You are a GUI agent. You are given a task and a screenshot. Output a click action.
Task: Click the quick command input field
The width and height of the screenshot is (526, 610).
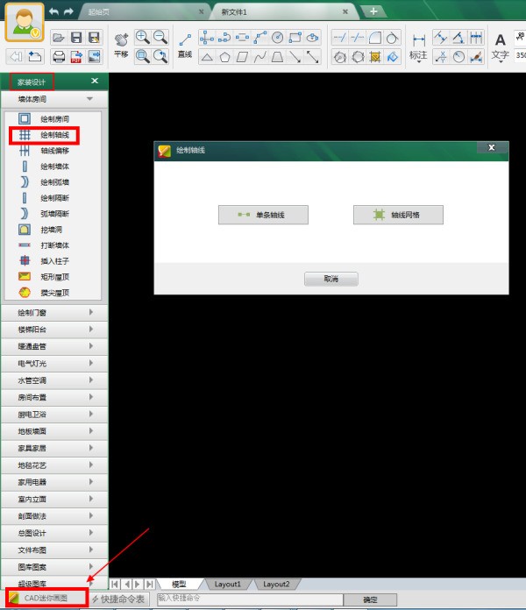pyautogui.click(x=248, y=599)
